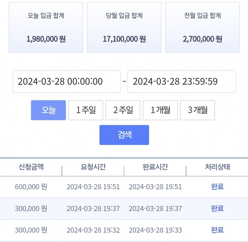
Task: View the 오늘 입금 합계 summary card
Action: pyautogui.click(x=46, y=27)
